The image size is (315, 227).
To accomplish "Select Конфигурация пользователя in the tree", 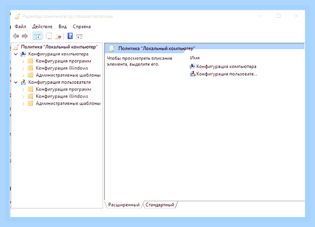I will [59, 82].
